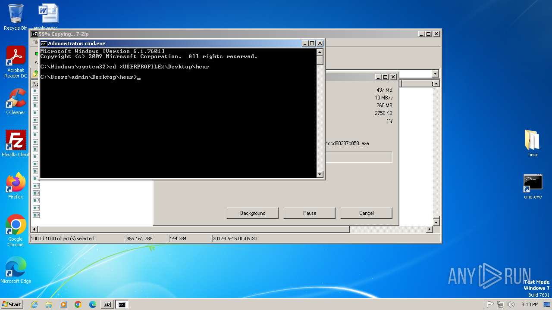
Task: Close the copy progress dialog
Action: click(393, 77)
